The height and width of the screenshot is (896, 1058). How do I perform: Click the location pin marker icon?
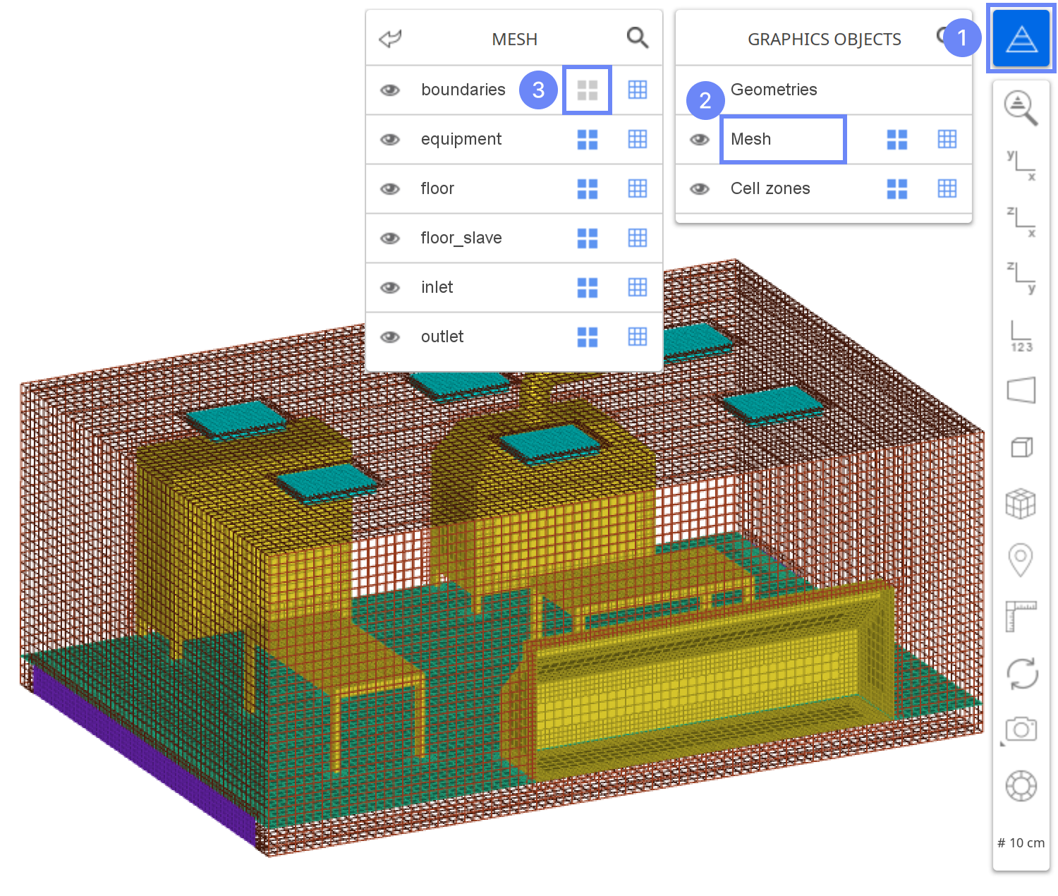1021,560
